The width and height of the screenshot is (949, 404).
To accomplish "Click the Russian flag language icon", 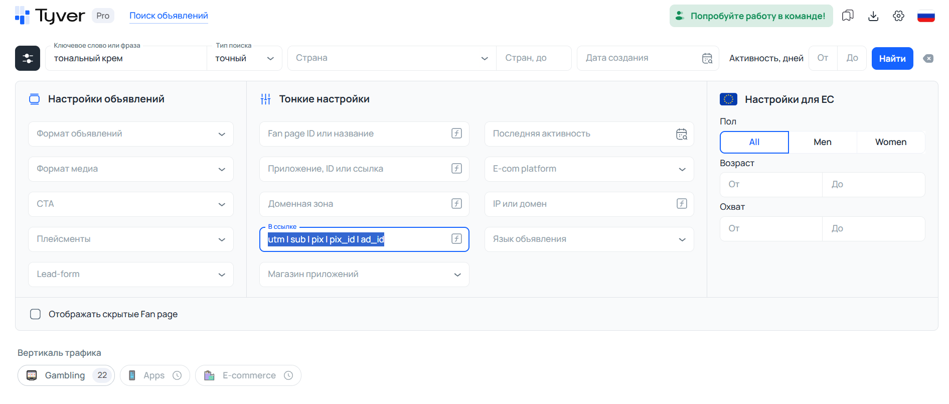I will click(x=926, y=16).
